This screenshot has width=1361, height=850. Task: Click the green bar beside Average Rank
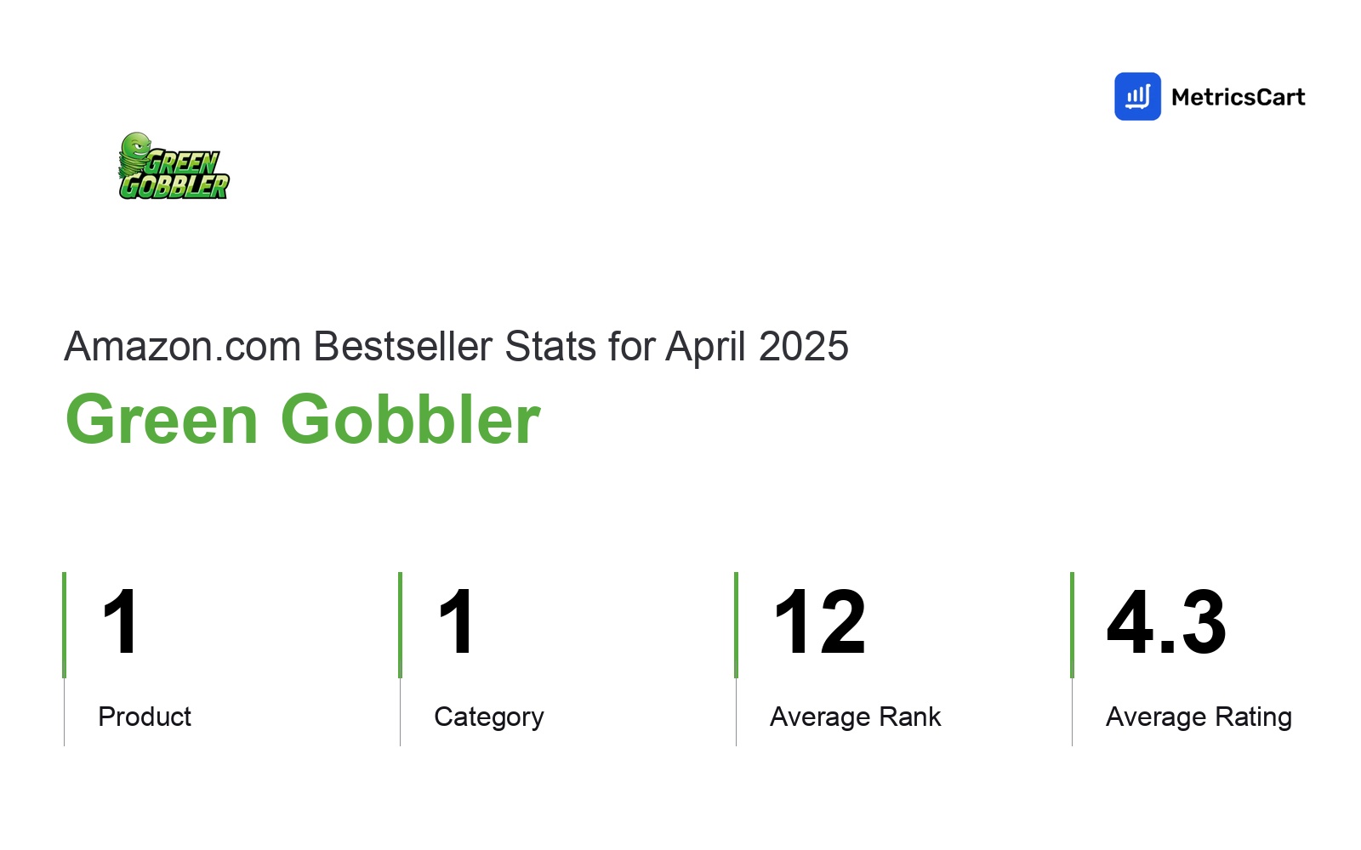(x=736, y=625)
